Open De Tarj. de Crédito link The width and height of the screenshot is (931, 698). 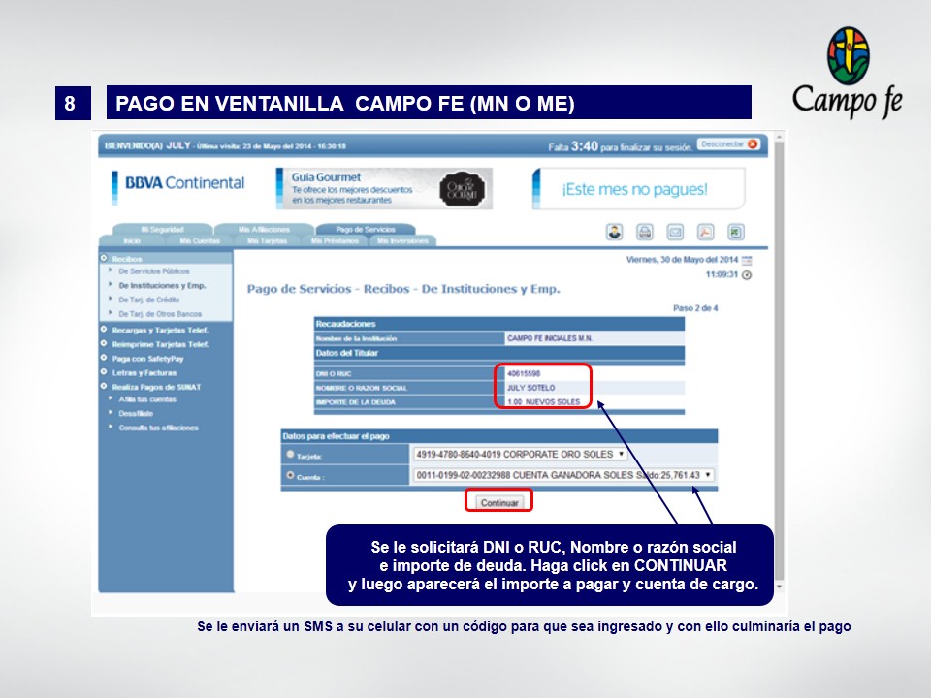coord(149,300)
